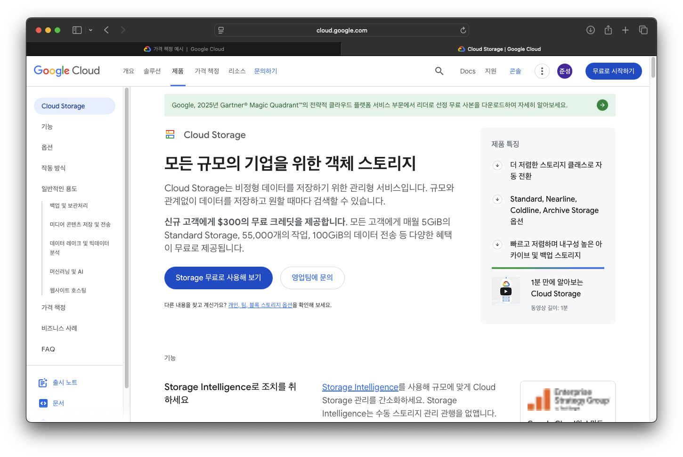Open 개인, 팀, 블록 스토리지 옵션 link
683x457 pixels.
tap(260, 305)
